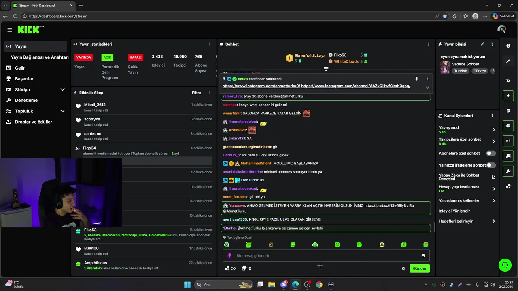The width and height of the screenshot is (518, 291).
Task: Toggle Abonelere özel sohbet switch
Action: pos(491,154)
